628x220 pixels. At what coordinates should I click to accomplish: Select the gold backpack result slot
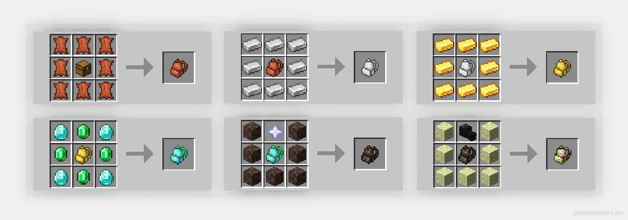coord(562,68)
